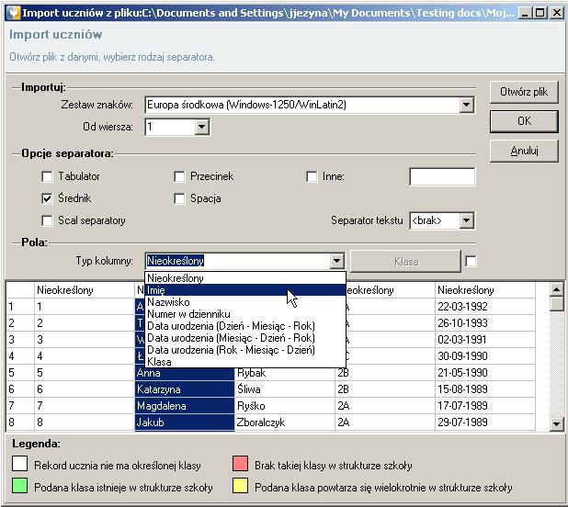Select the cell Magdalena
This screenshot has height=507, width=568.
point(185,406)
